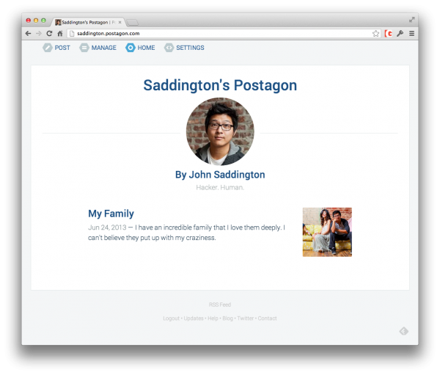This screenshot has width=440, height=375.
Task: Click the Post hexagon pencil icon
Action: click(x=48, y=48)
